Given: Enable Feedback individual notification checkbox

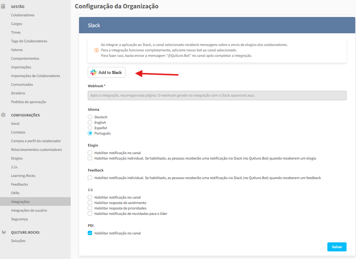Looking at the screenshot, I should 90,178.
